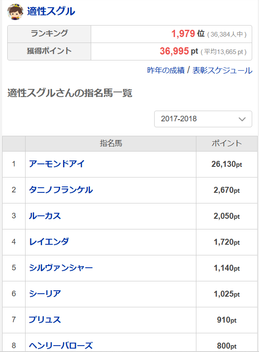Open horse レイエンダ
Viewport: 259px width, 352px height.
[49, 242]
